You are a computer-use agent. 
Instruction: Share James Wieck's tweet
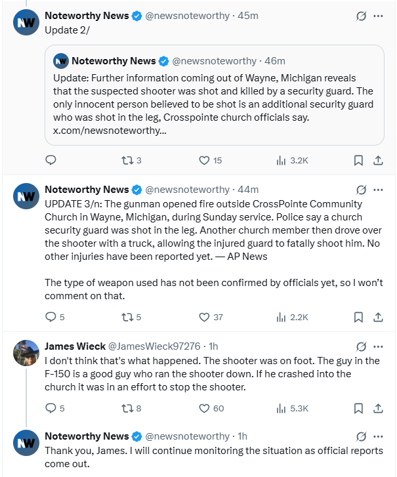tap(378, 408)
